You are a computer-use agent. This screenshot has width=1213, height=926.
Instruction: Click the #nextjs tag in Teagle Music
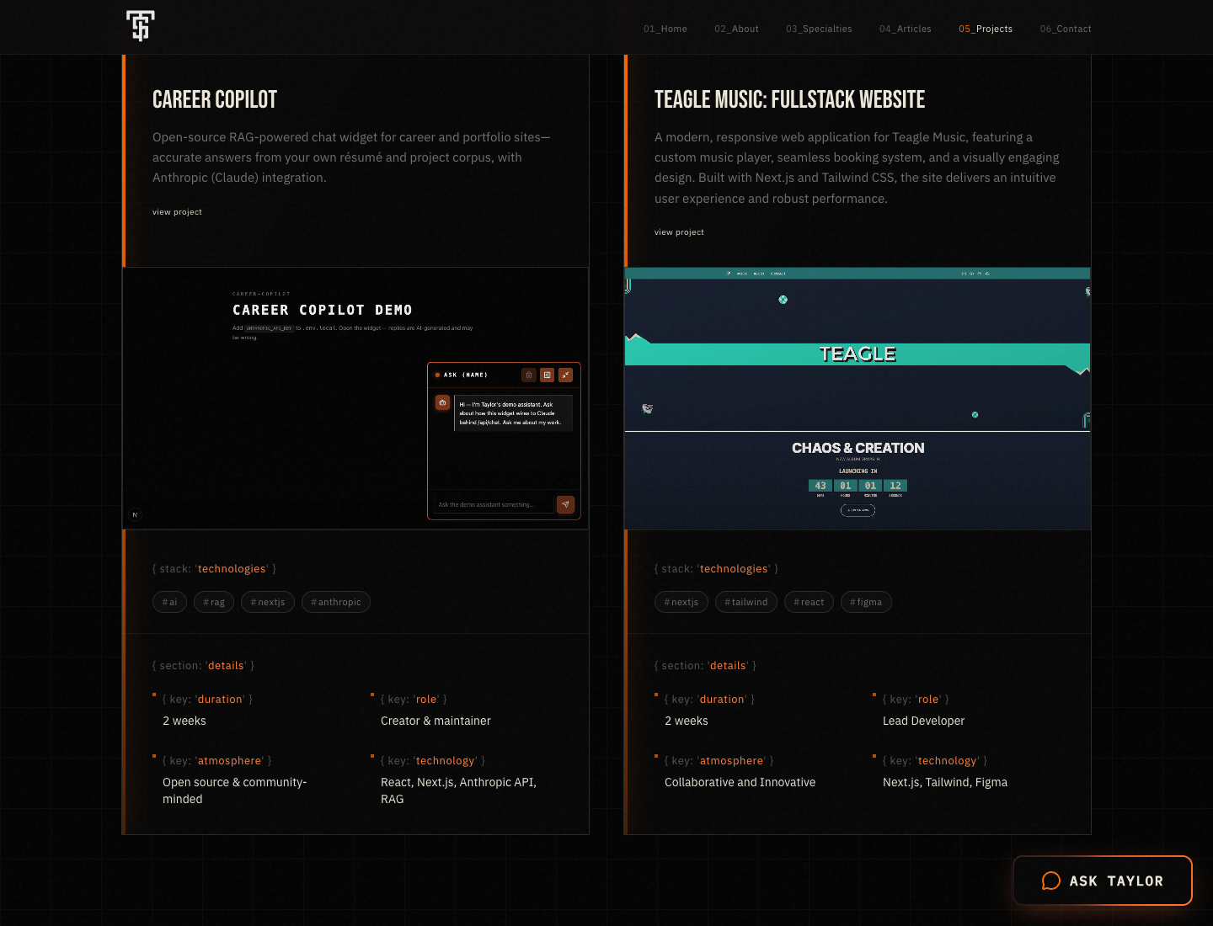pos(681,602)
